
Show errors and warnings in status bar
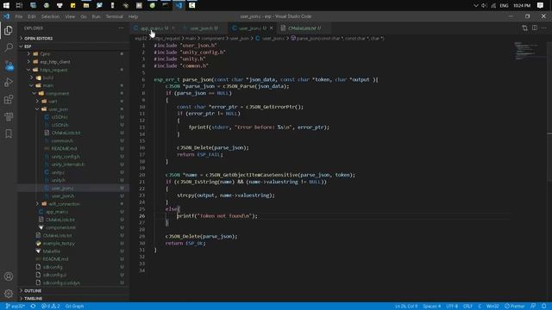(x=50, y=307)
